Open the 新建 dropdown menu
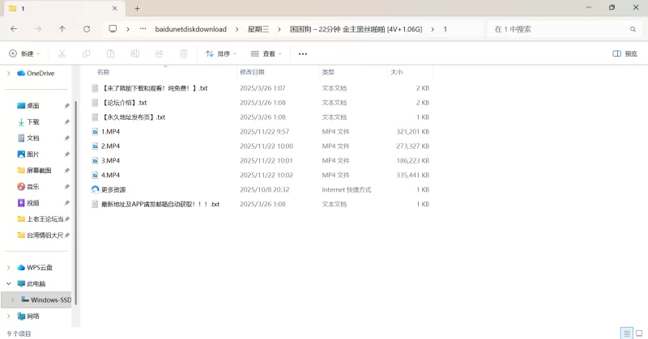648x339 pixels. (24, 54)
